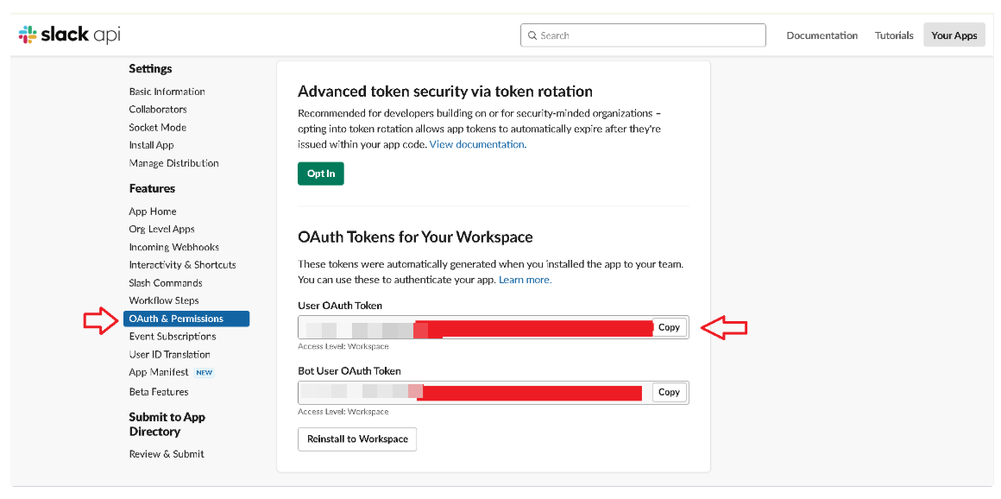The width and height of the screenshot is (1001, 499).
Task: Click the NEW badge beside App Manifest
Action: tap(204, 373)
